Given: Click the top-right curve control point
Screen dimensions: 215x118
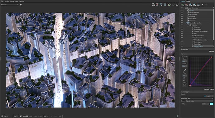Looking at the screenshot, I should point(212,57).
